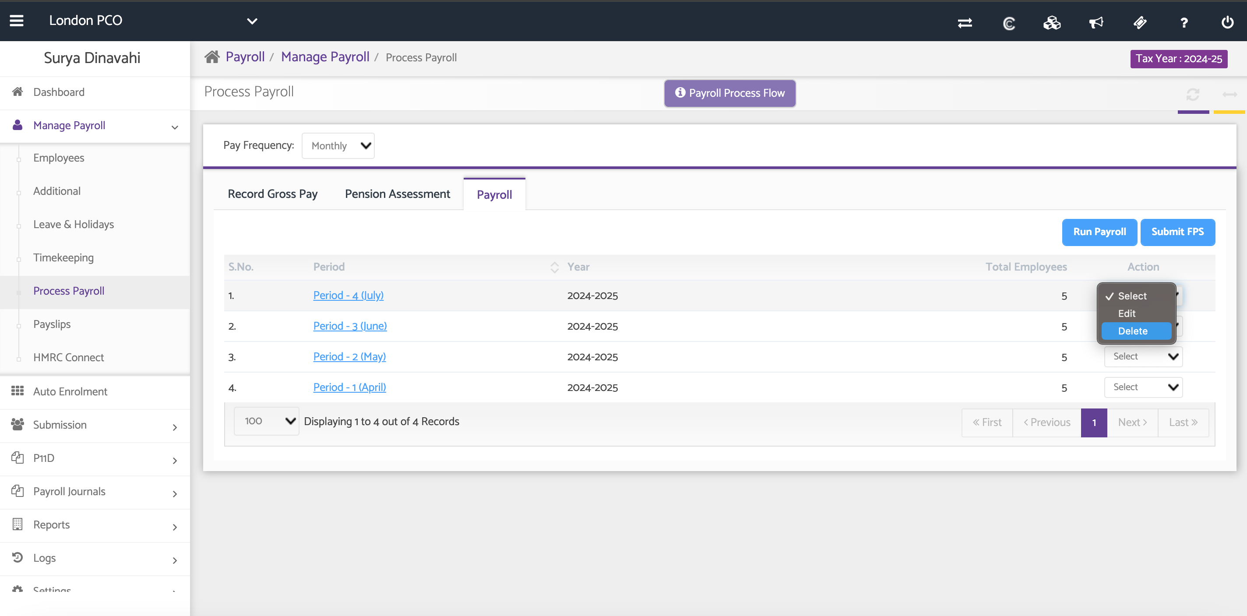Open the 100 records per page dropdown
This screenshot has width=1247, height=616.
[266, 421]
